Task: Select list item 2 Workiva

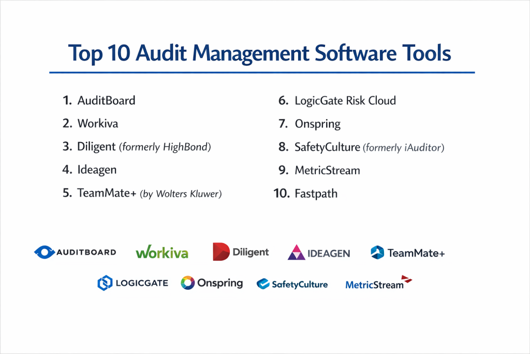Action: point(97,123)
